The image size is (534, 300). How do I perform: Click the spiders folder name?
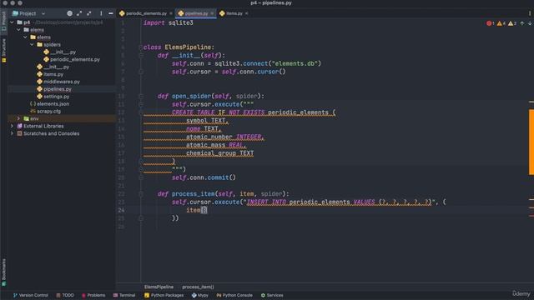pyautogui.click(x=52, y=44)
